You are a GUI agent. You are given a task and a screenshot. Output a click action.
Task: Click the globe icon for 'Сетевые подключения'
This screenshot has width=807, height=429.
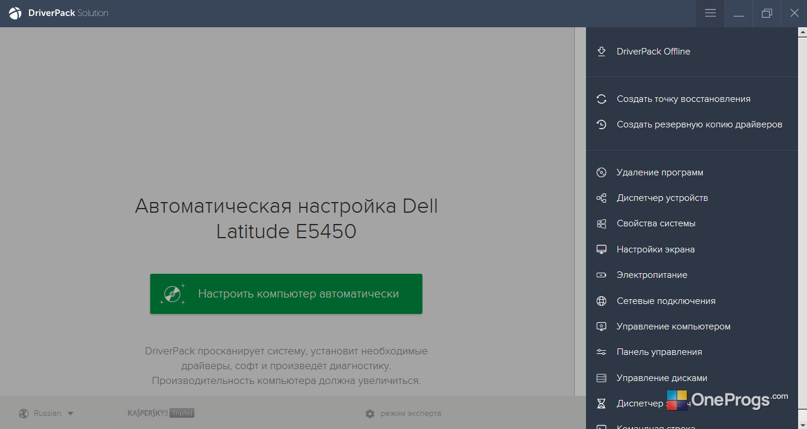[601, 301]
